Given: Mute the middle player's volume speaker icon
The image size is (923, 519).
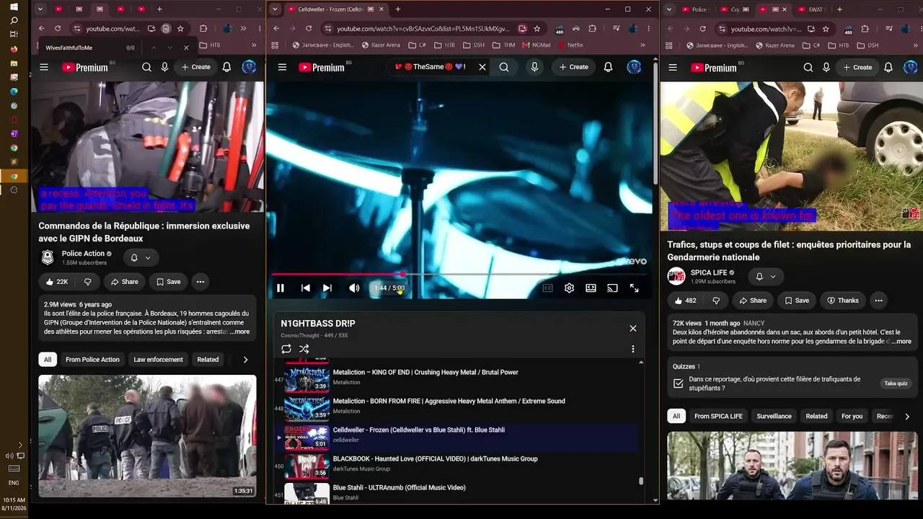Looking at the screenshot, I should 354,288.
